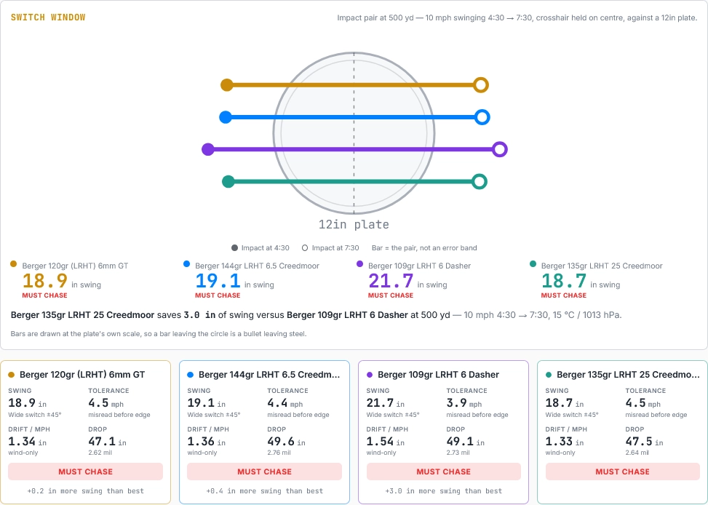Open the 'Berger 144gr LRHT 6.5 Creedm…' card title
Viewport: 708px width, 505px height.
click(269, 375)
